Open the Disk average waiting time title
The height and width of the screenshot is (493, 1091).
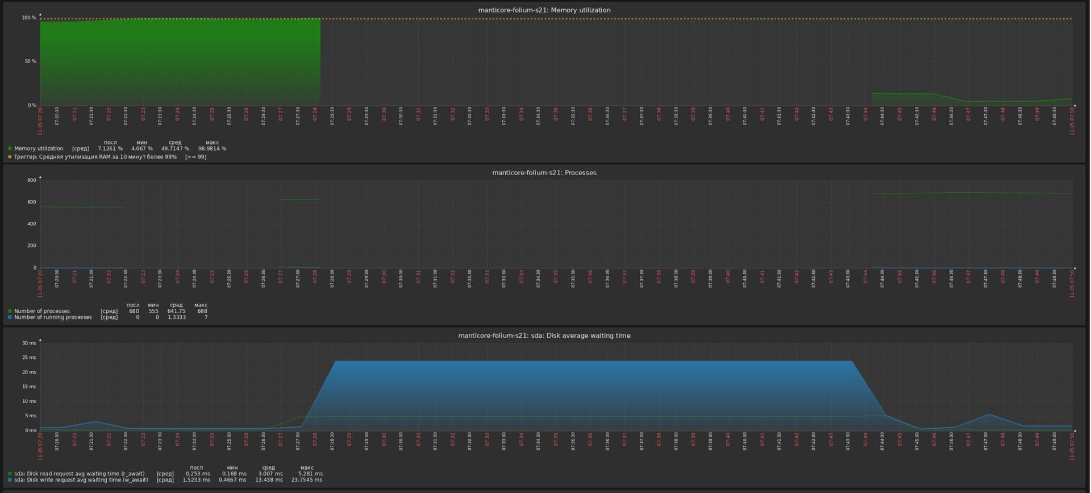coord(544,335)
